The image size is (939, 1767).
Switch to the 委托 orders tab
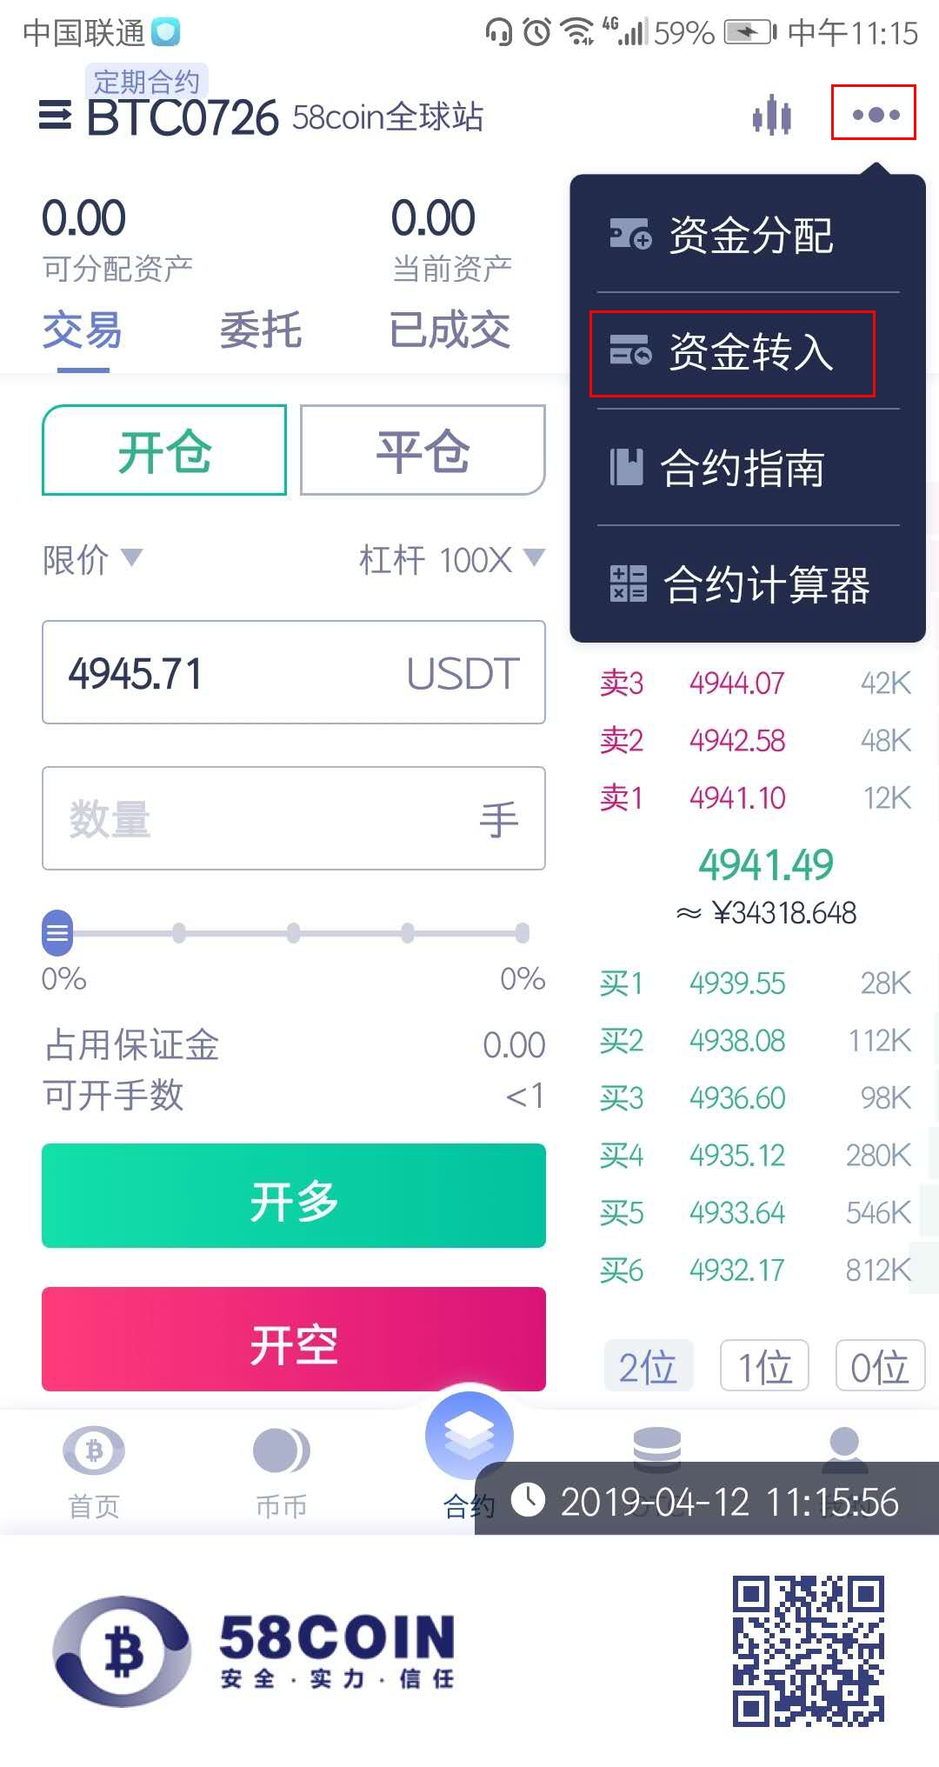[260, 330]
